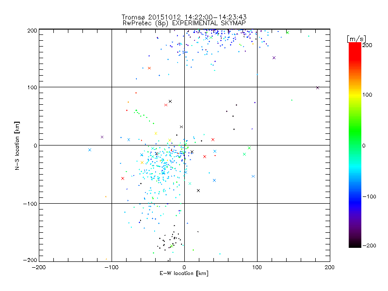Click the "E-W location [km]" axis label
Viewport: 388px width, 291px height.
(184, 274)
